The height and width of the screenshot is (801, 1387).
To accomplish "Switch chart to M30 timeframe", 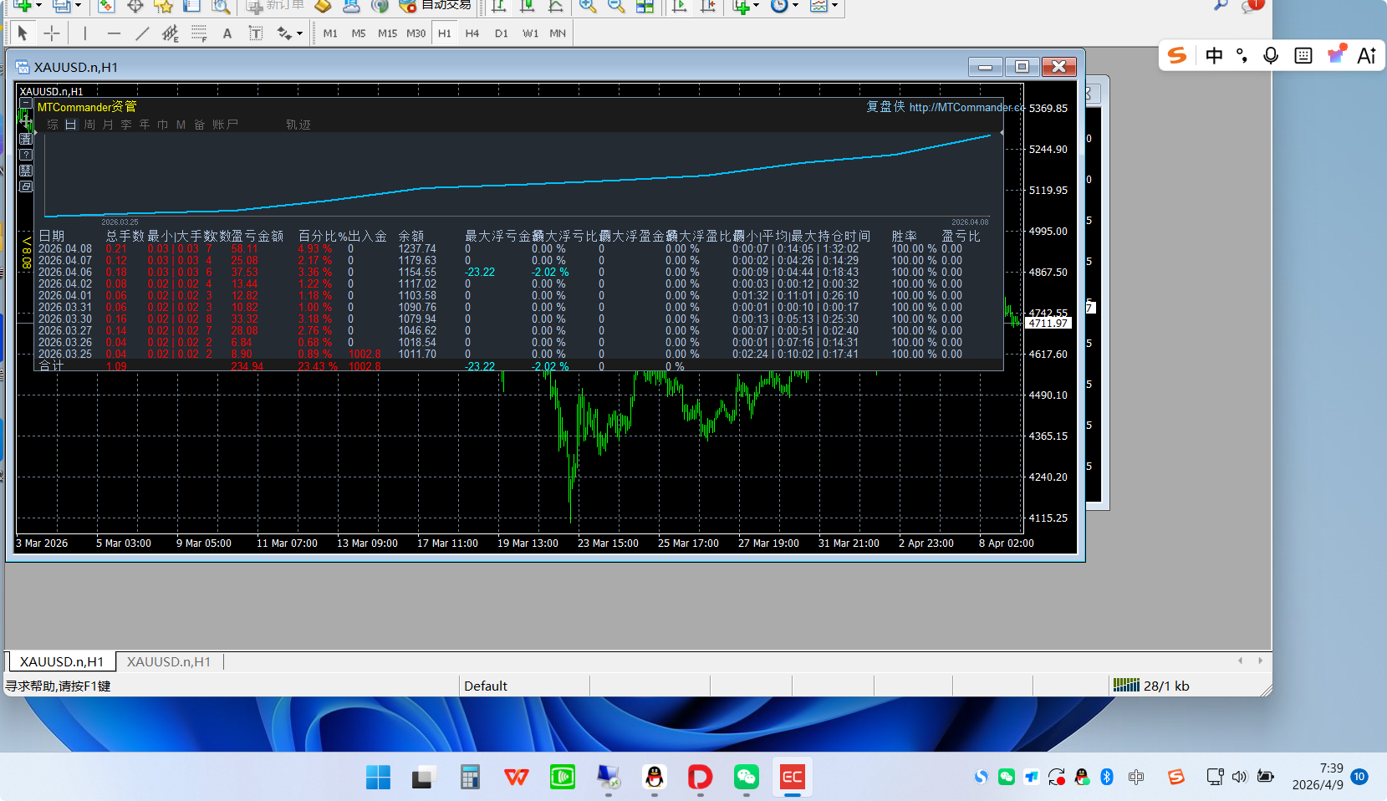I will click(x=416, y=33).
